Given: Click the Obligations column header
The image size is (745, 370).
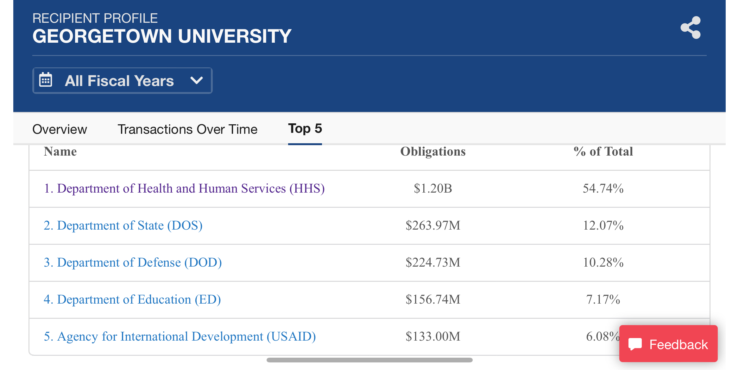Looking at the screenshot, I should coord(433,151).
